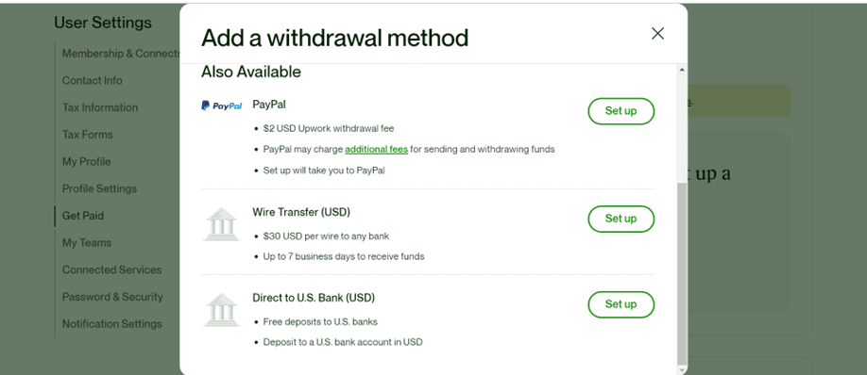Select My Profile in sidebar

[x=86, y=161]
